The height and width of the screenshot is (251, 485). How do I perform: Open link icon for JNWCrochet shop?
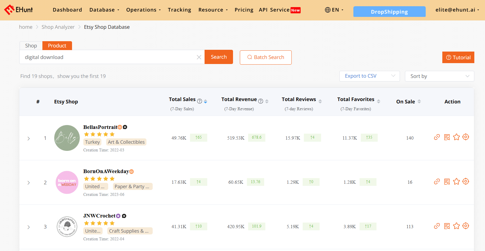pos(437,226)
